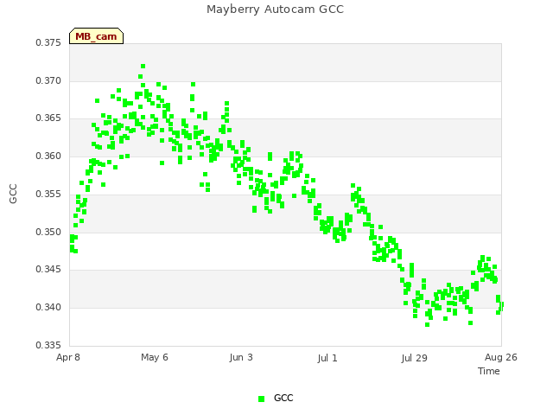Click the 0.340 y-axis value
This screenshot has width=553, height=415.
point(48,308)
